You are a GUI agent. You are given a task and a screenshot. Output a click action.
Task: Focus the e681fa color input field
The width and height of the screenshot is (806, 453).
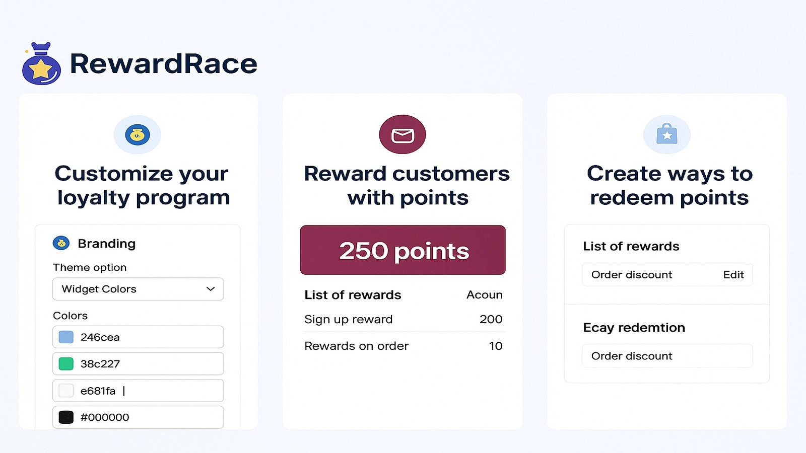coord(138,391)
